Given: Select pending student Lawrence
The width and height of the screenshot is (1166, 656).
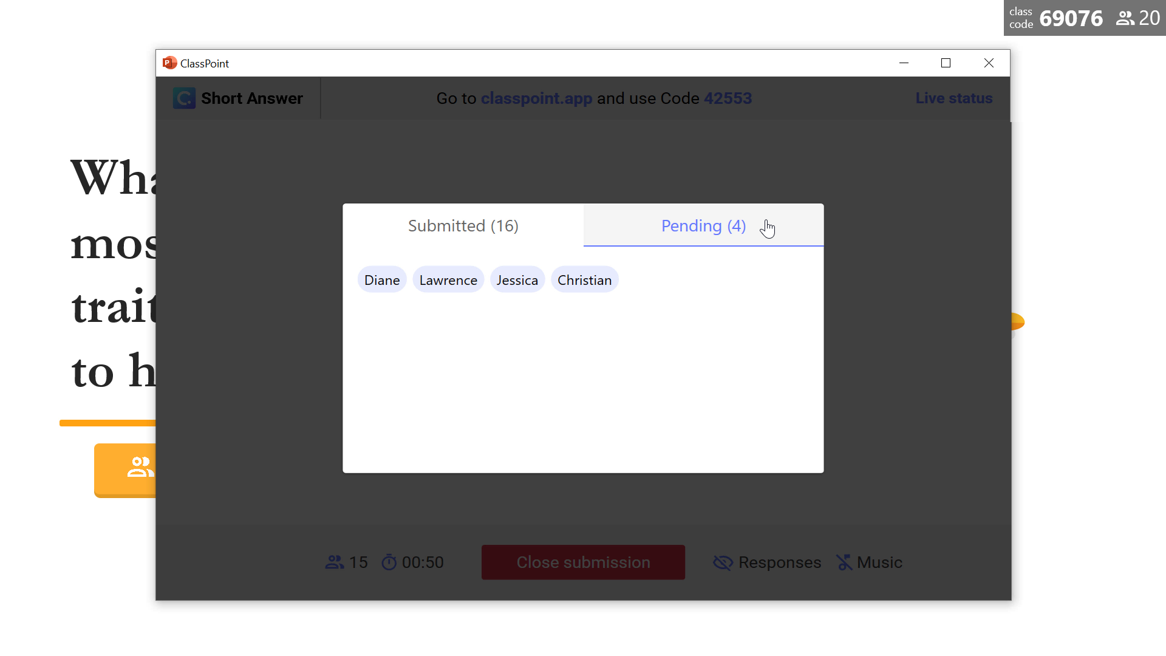Looking at the screenshot, I should (448, 279).
